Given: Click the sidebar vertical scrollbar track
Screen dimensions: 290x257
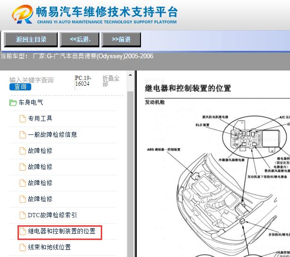Looking at the screenshot, I should (x=130, y=174).
